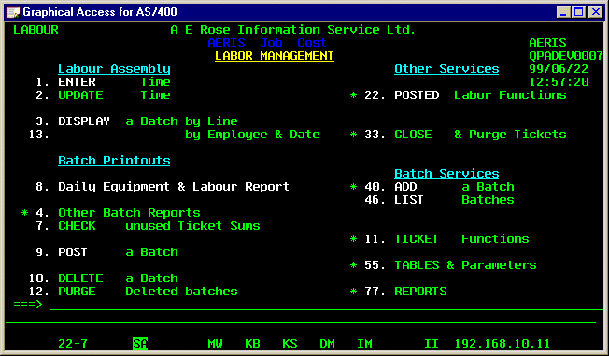Select option 10 DELETE a Batch
The width and height of the screenshot is (609, 356).
(104, 278)
